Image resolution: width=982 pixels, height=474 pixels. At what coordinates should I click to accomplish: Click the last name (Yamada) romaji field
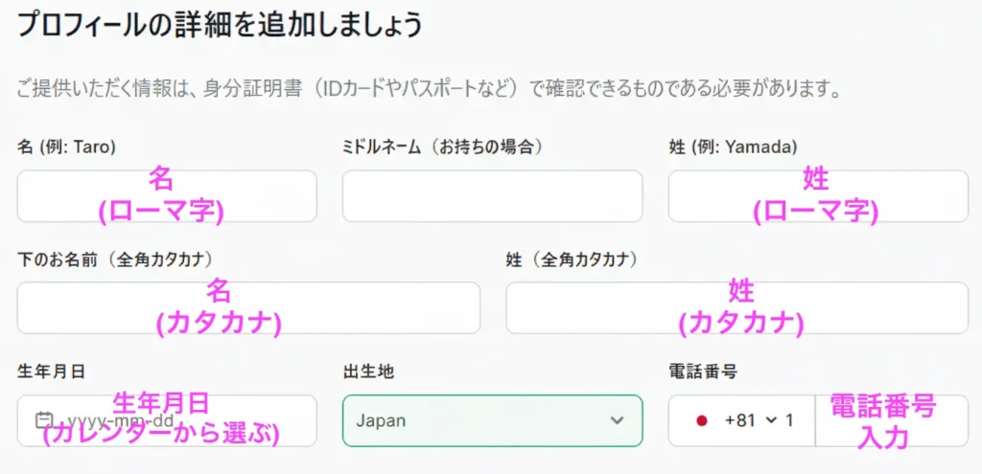pos(818,196)
